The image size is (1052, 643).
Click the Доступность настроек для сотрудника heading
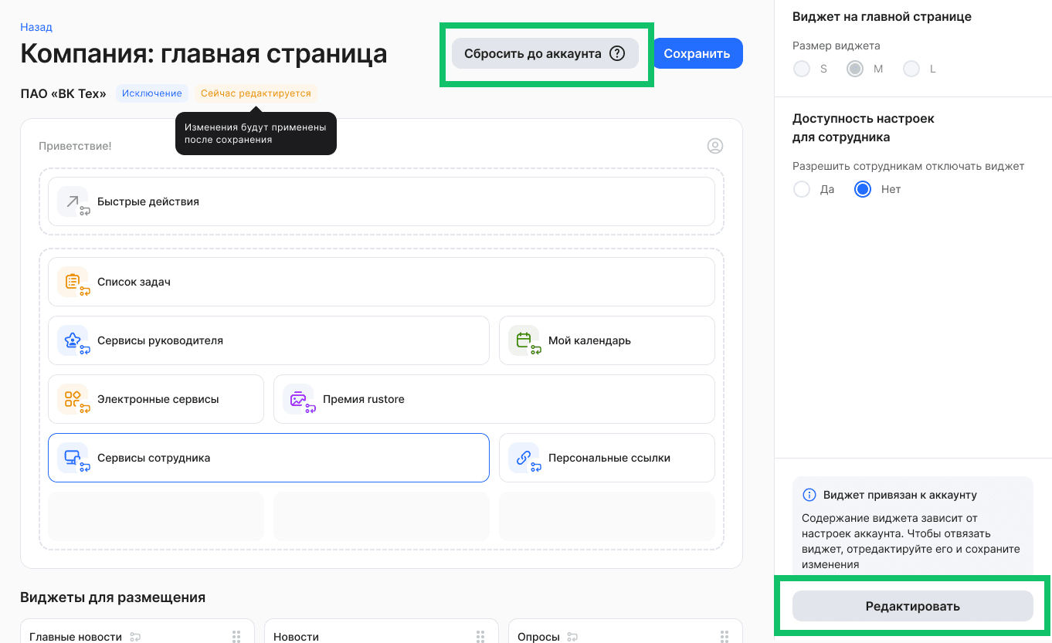tap(864, 127)
